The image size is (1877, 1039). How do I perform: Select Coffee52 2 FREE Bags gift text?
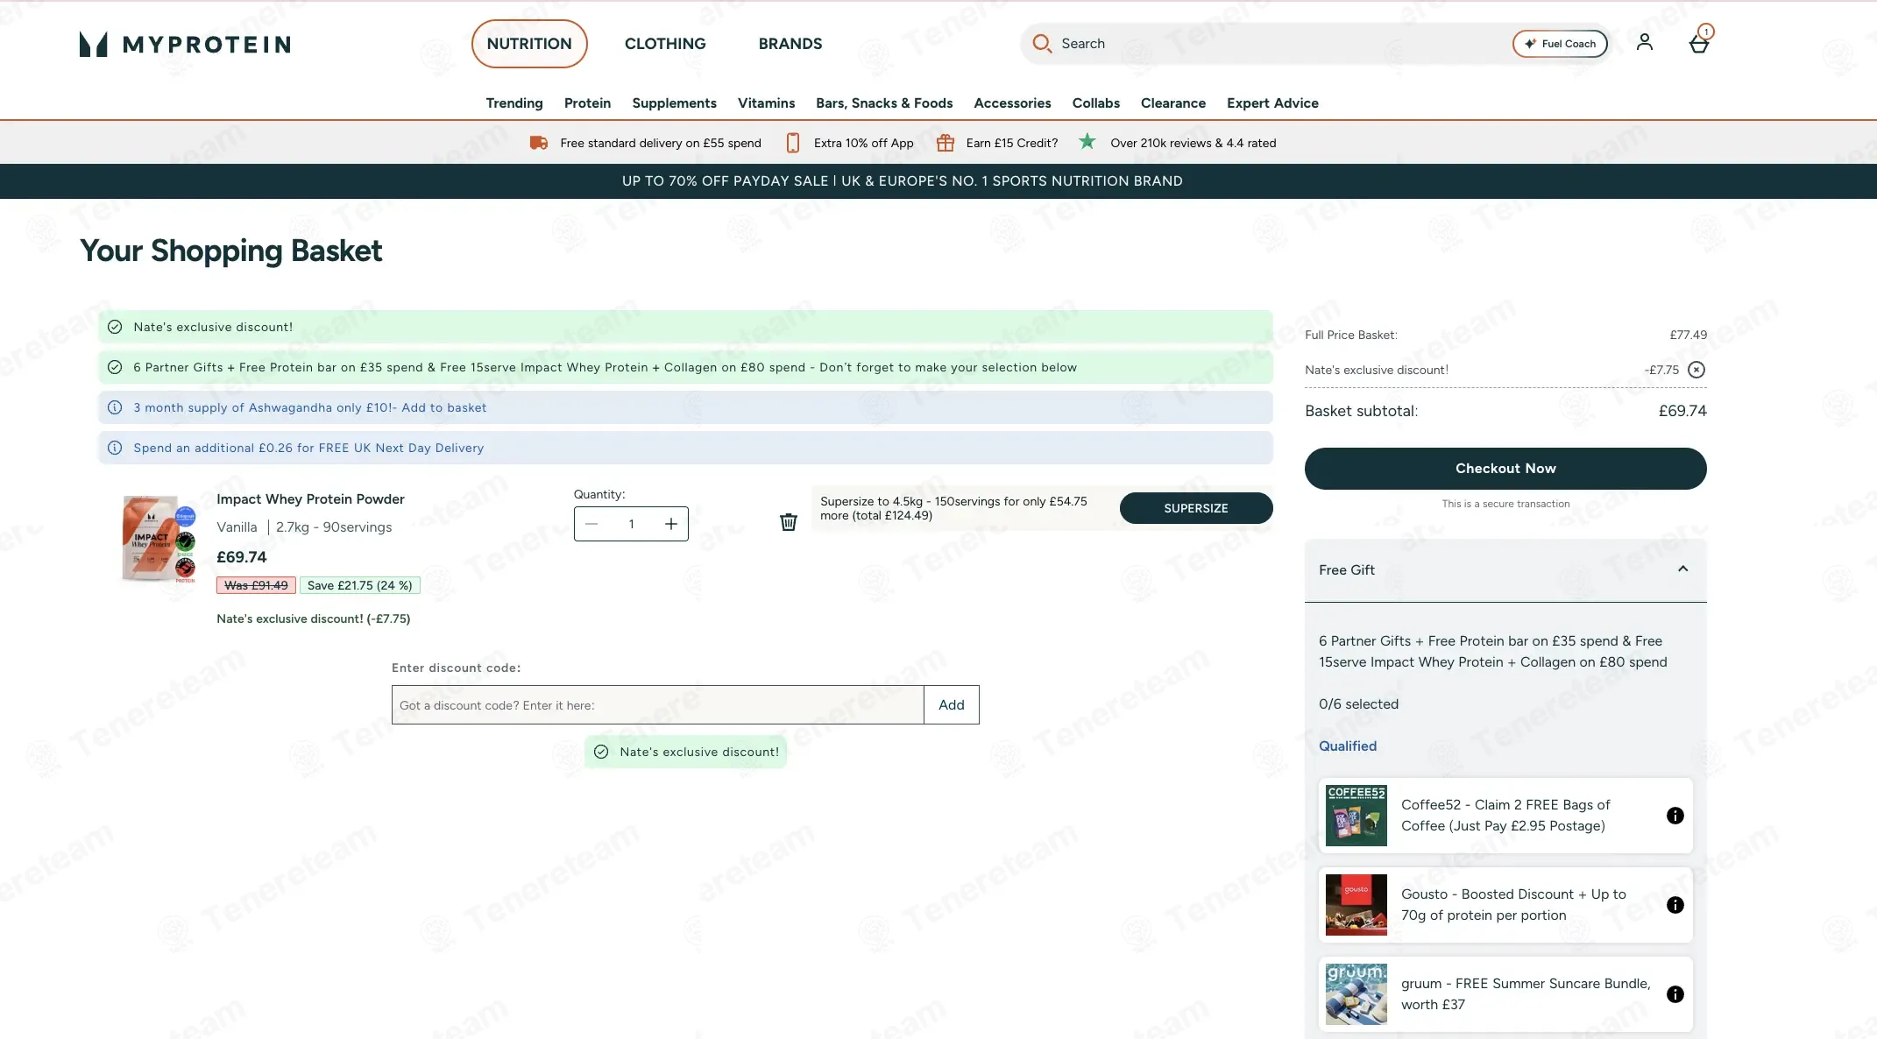coord(1505,816)
